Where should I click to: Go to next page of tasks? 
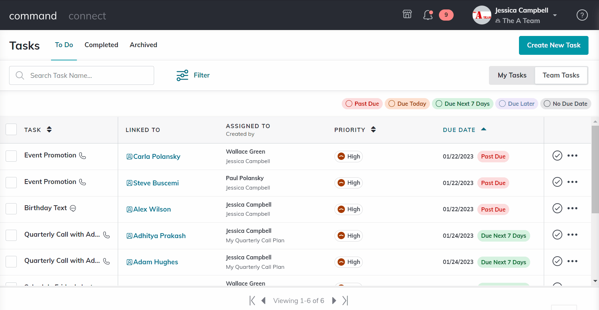[x=334, y=301]
